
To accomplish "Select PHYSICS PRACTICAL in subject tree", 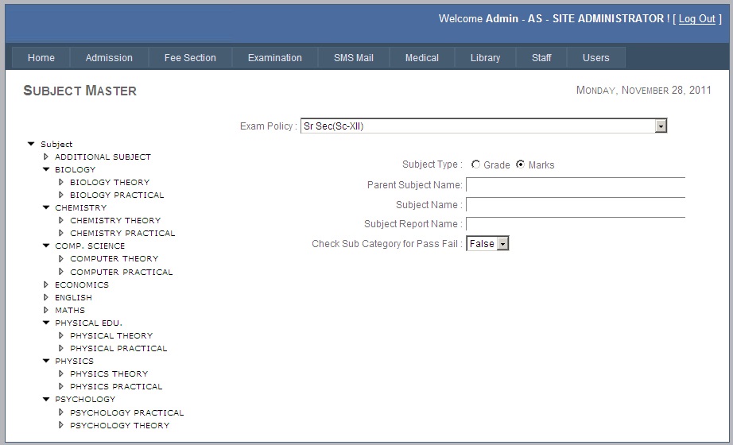I will [116, 386].
